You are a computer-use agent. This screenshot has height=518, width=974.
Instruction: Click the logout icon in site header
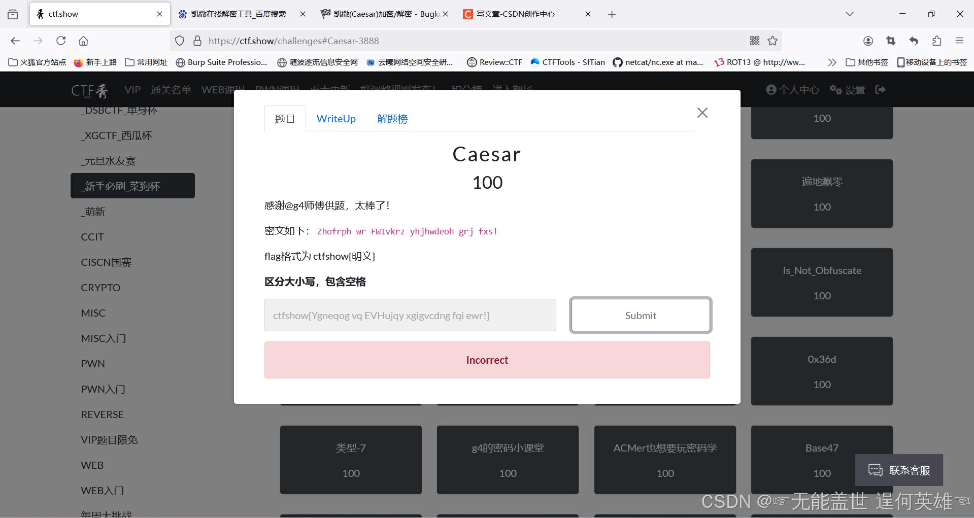coord(881,89)
